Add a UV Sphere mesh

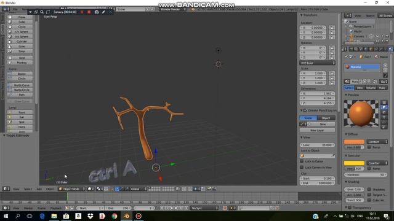tap(20, 32)
